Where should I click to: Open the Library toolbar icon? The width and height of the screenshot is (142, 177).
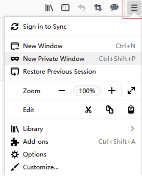pyautogui.click(x=49, y=8)
